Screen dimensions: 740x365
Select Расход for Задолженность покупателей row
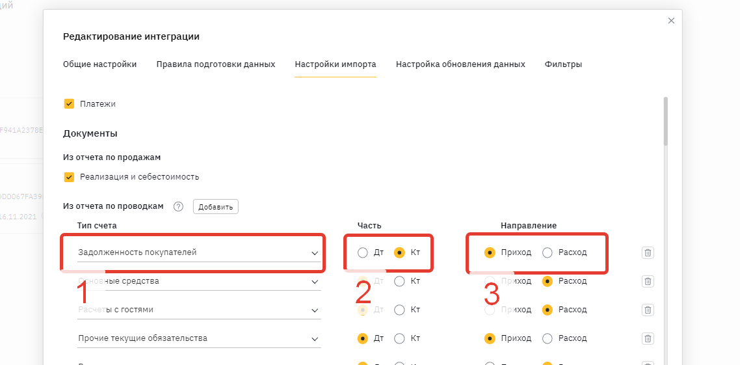548,252
